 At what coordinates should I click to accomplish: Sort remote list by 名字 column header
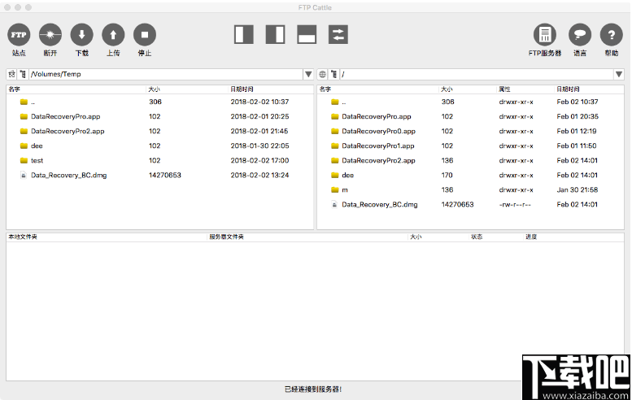coord(378,89)
